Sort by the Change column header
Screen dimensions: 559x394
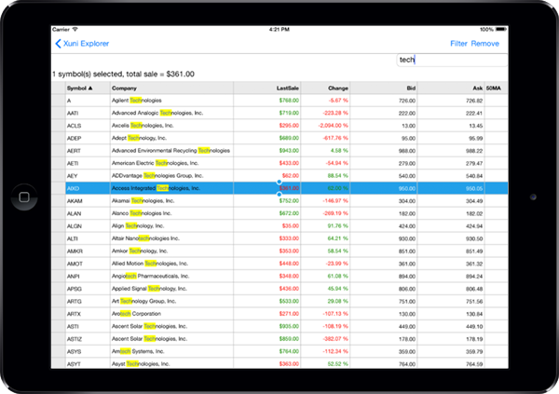[325, 88]
